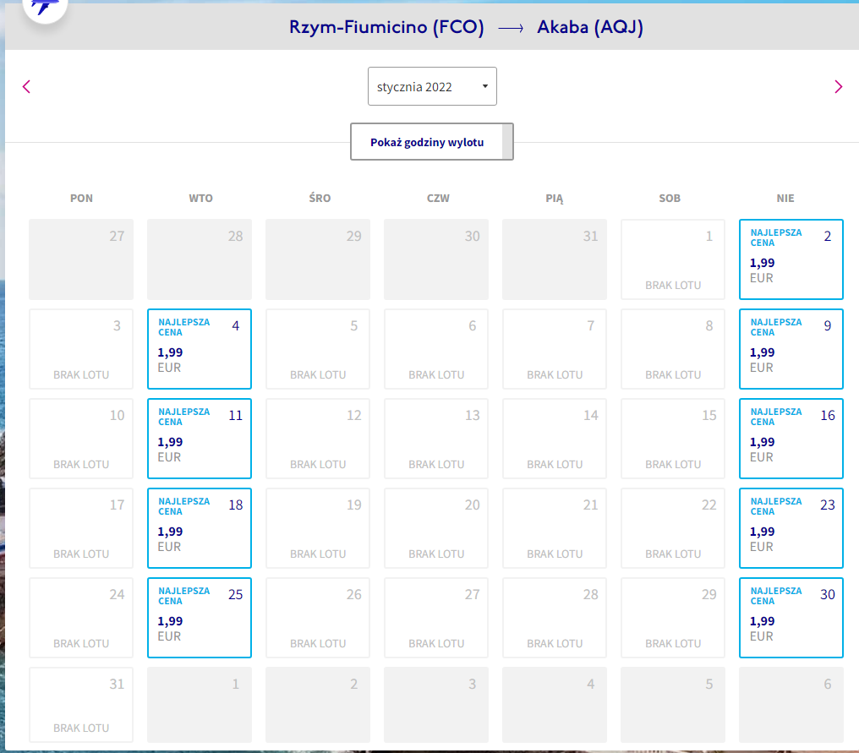Click the greyed December 27 cell
Image resolution: width=859 pixels, height=753 pixels.
(x=81, y=259)
